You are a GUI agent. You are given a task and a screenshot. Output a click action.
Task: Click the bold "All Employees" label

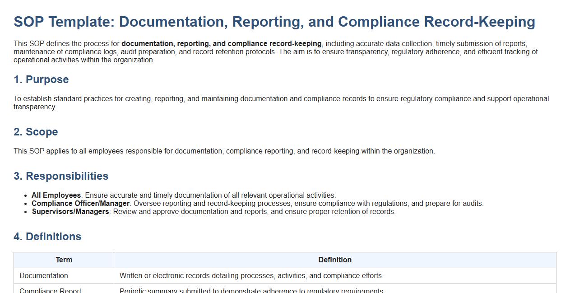pos(56,195)
